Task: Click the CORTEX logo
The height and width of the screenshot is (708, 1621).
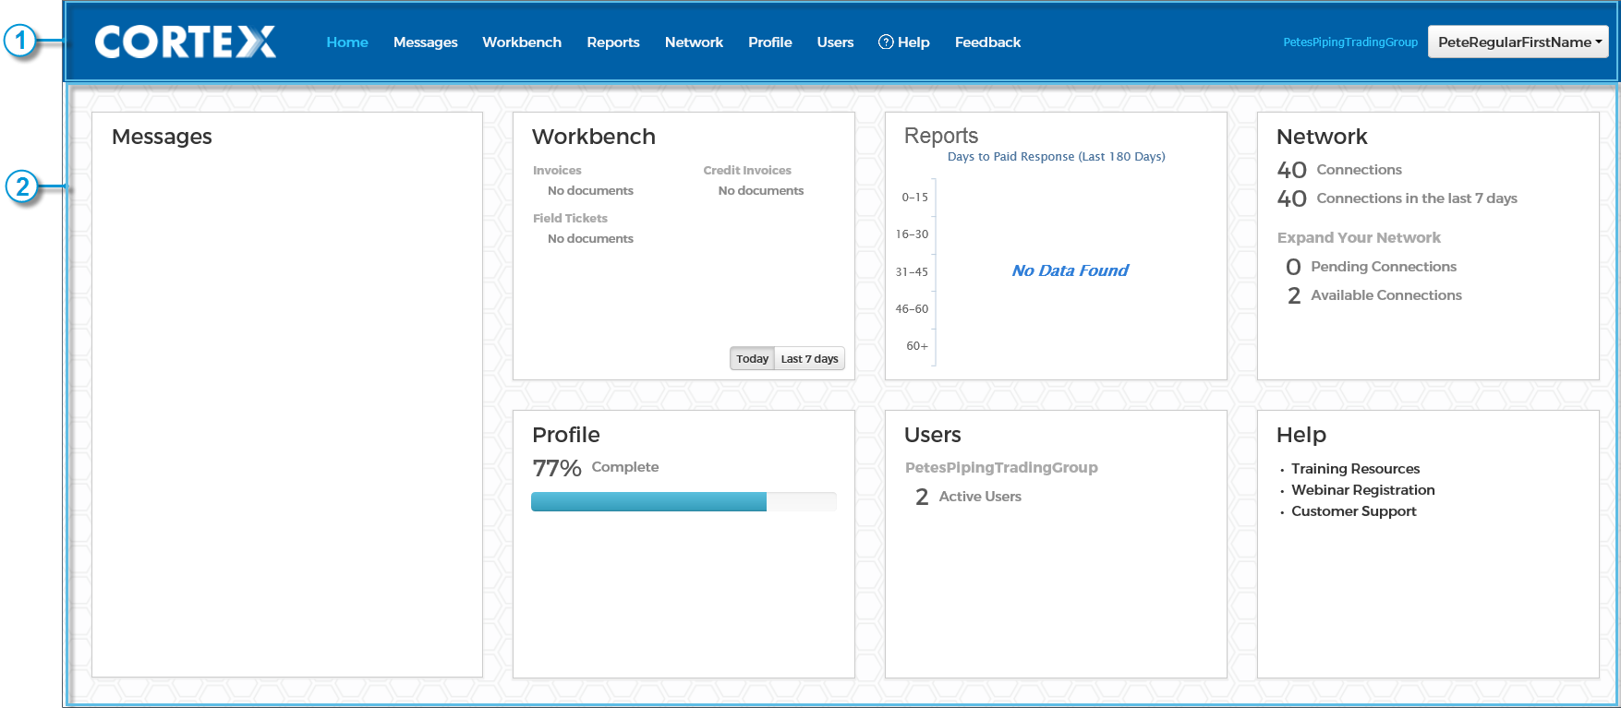Action: pos(185,42)
